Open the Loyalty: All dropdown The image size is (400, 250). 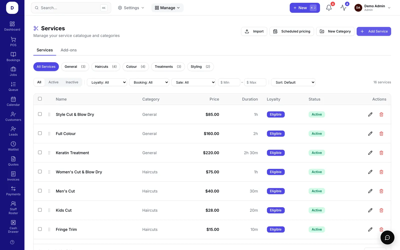coord(107,82)
